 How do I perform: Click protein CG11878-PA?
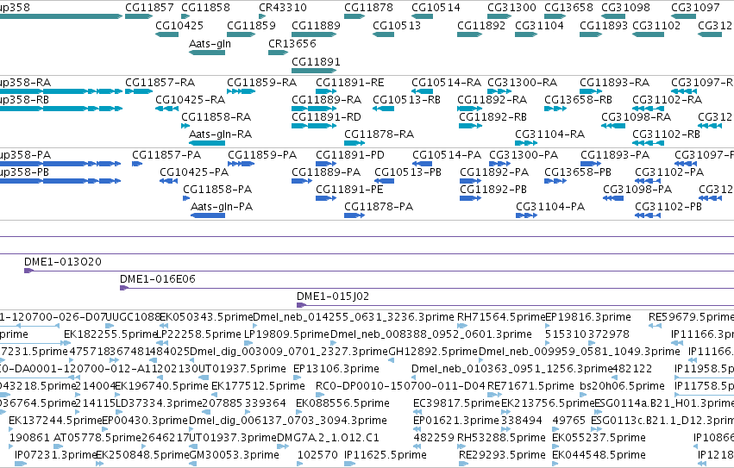pyautogui.click(x=379, y=207)
